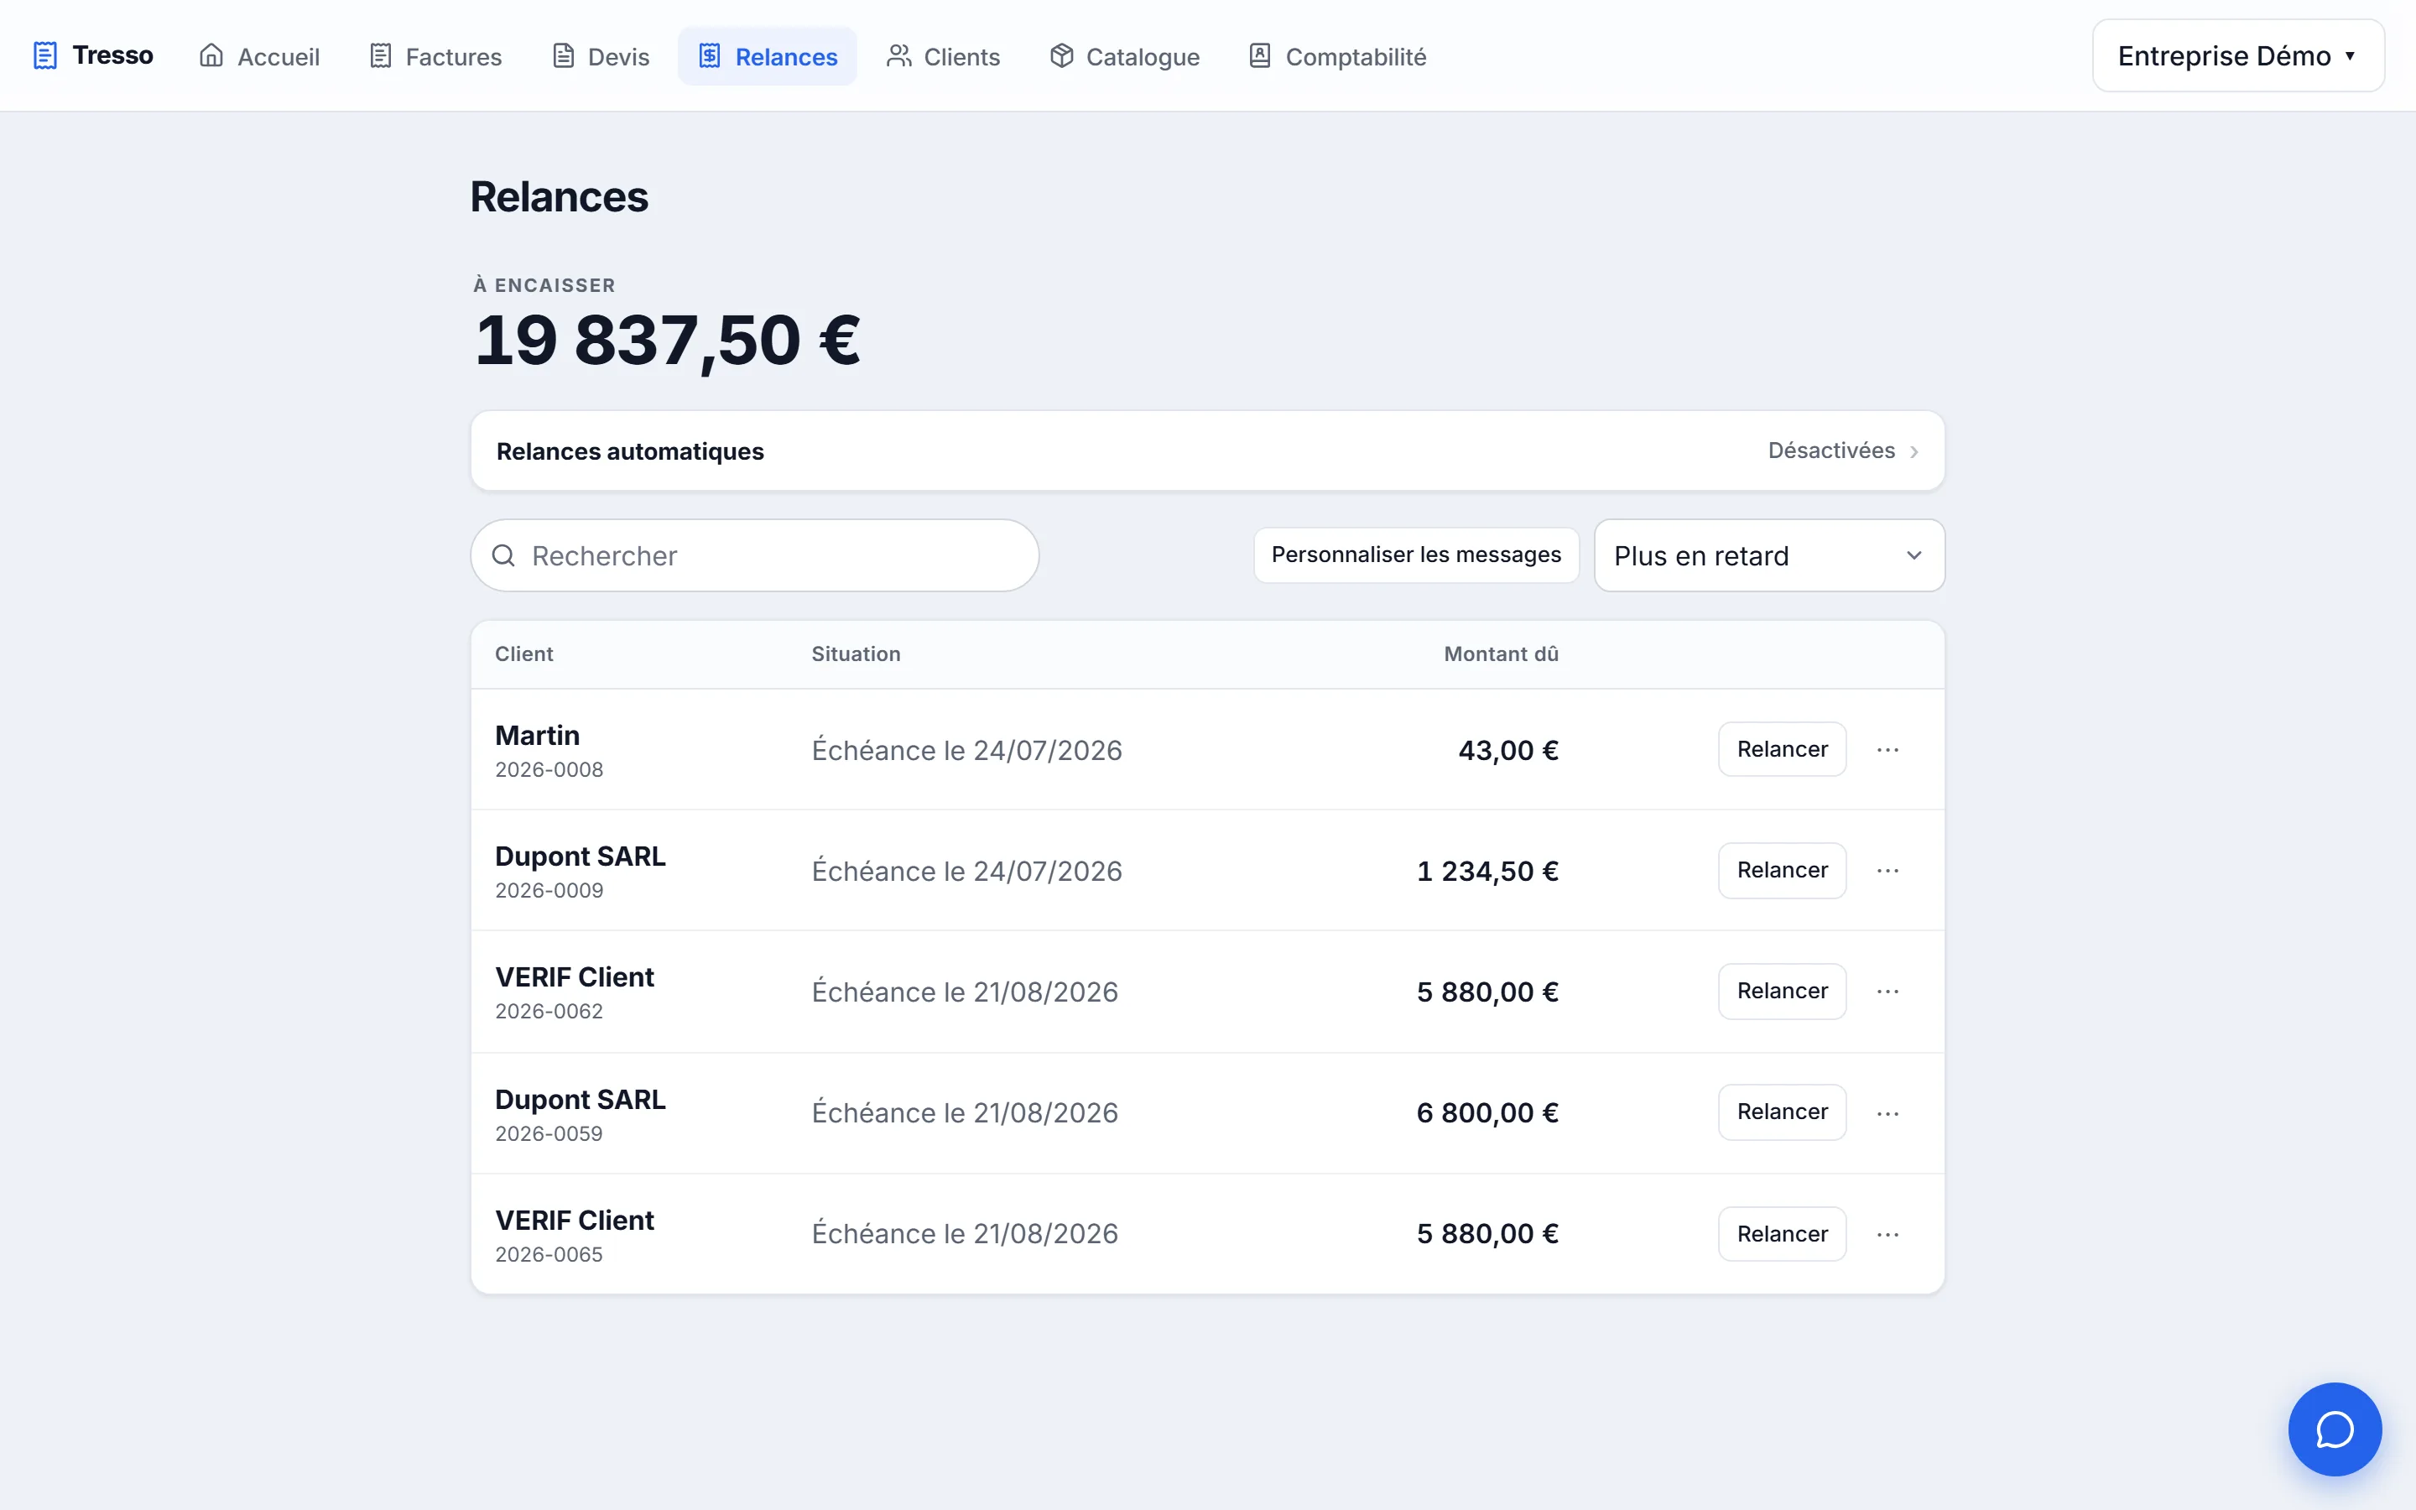Click the search magnifier icon
This screenshot has height=1510, width=2416.
coord(504,555)
